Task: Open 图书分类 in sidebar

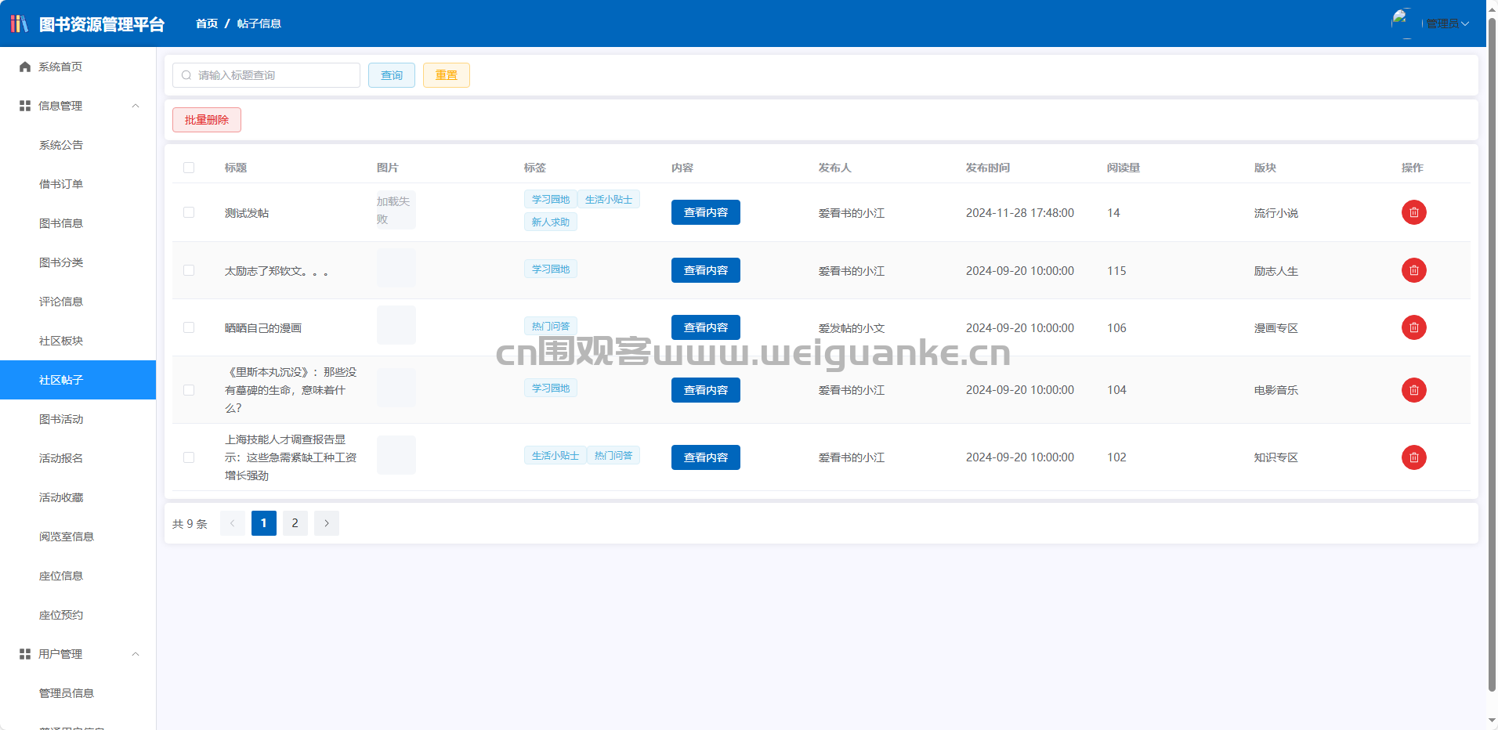Action: click(x=78, y=262)
